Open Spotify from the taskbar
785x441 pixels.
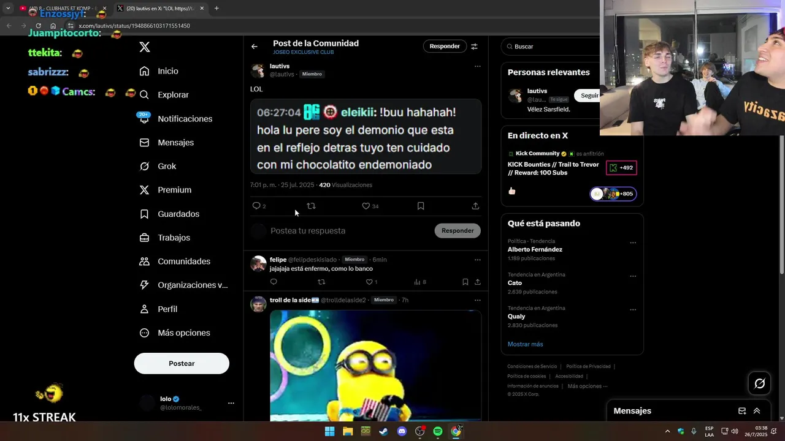tap(438, 431)
